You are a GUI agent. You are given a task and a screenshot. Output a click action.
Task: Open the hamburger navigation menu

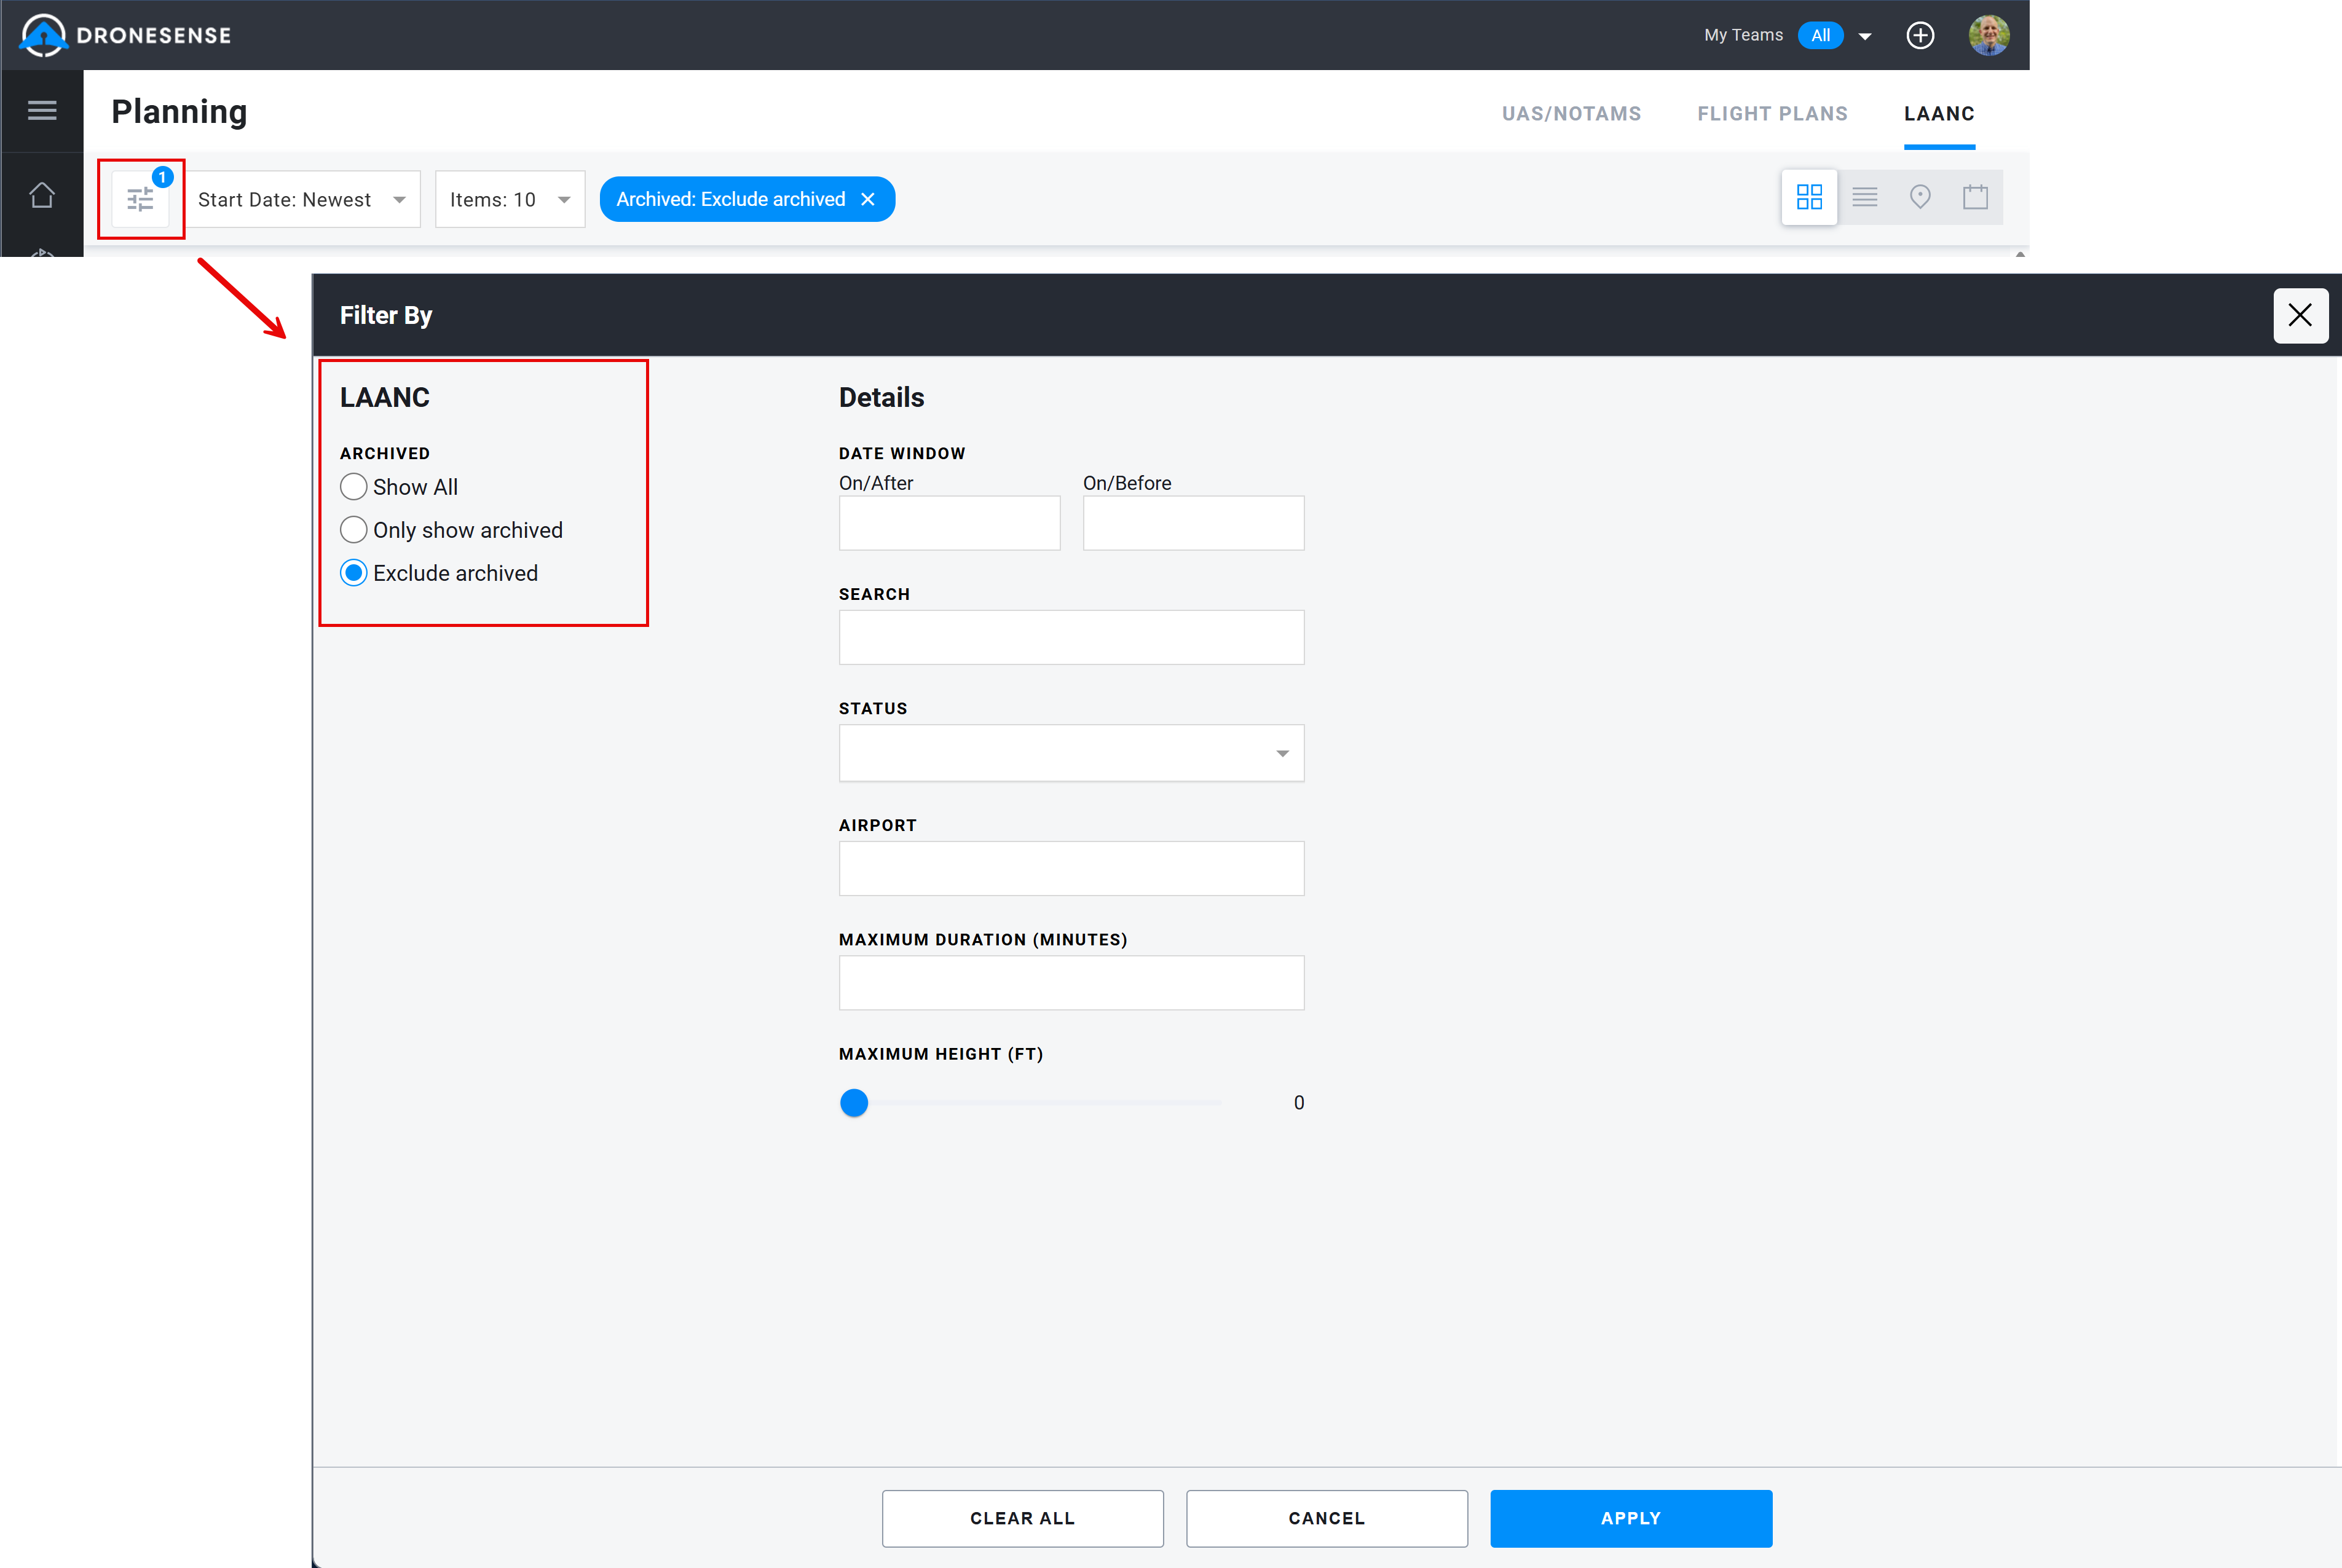pos(42,111)
